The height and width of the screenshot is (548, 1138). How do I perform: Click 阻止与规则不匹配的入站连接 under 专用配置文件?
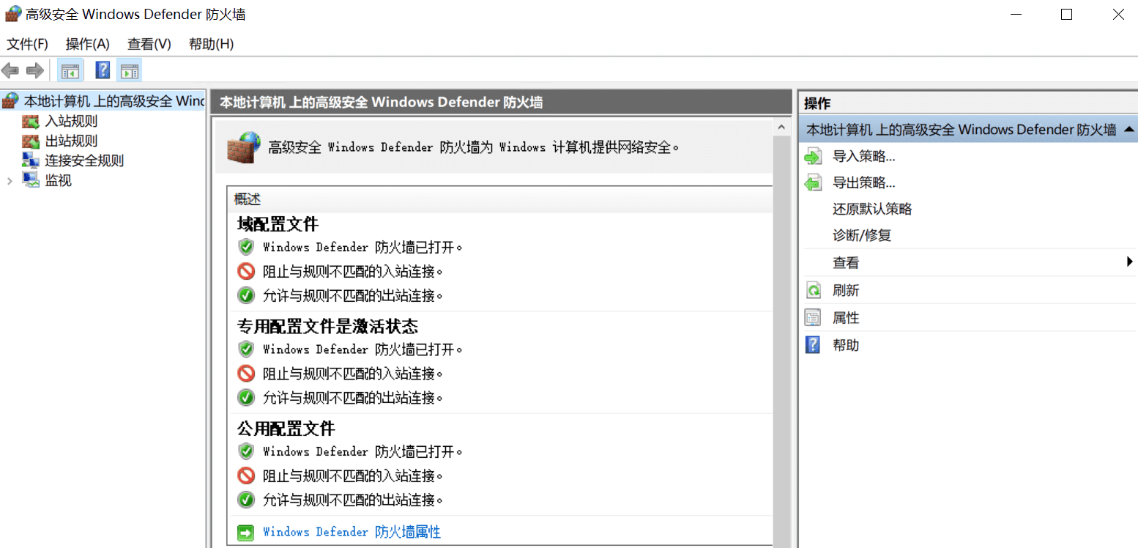click(x=353, y=374)
